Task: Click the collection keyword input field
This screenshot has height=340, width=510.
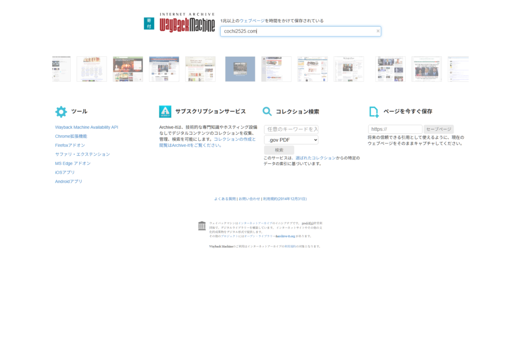Action: 291,129
